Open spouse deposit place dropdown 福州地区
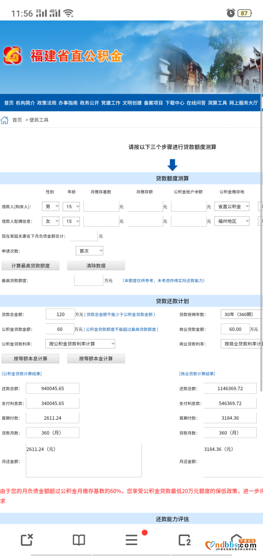 coord(232,221)
